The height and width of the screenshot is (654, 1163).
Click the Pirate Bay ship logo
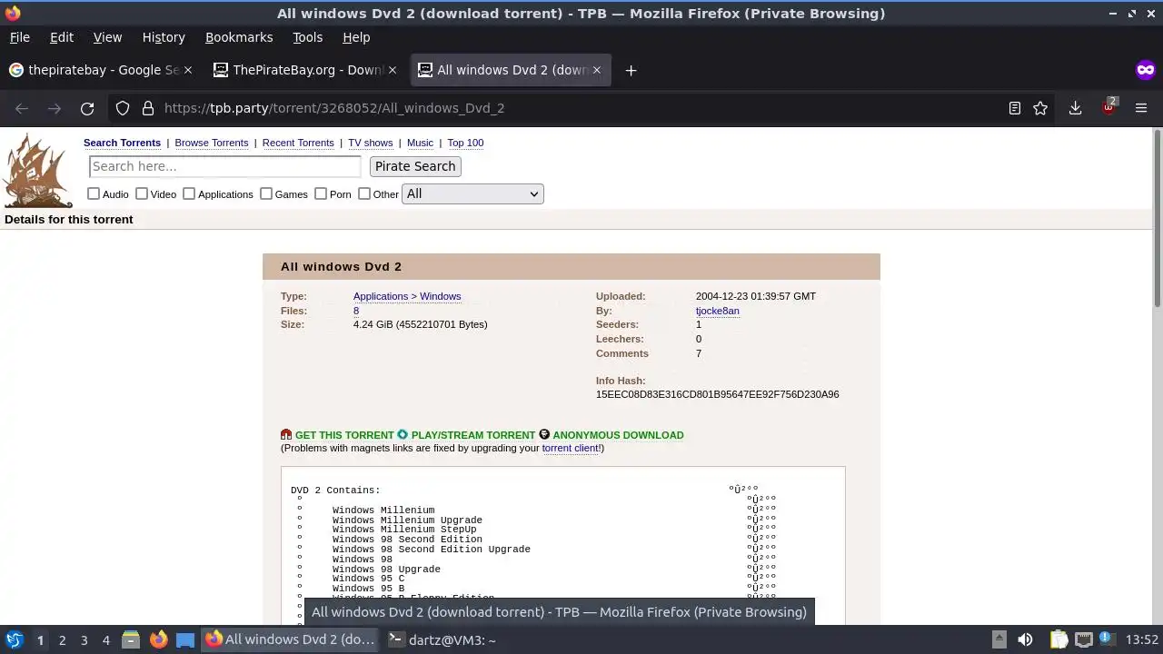(x=37, y=171)
